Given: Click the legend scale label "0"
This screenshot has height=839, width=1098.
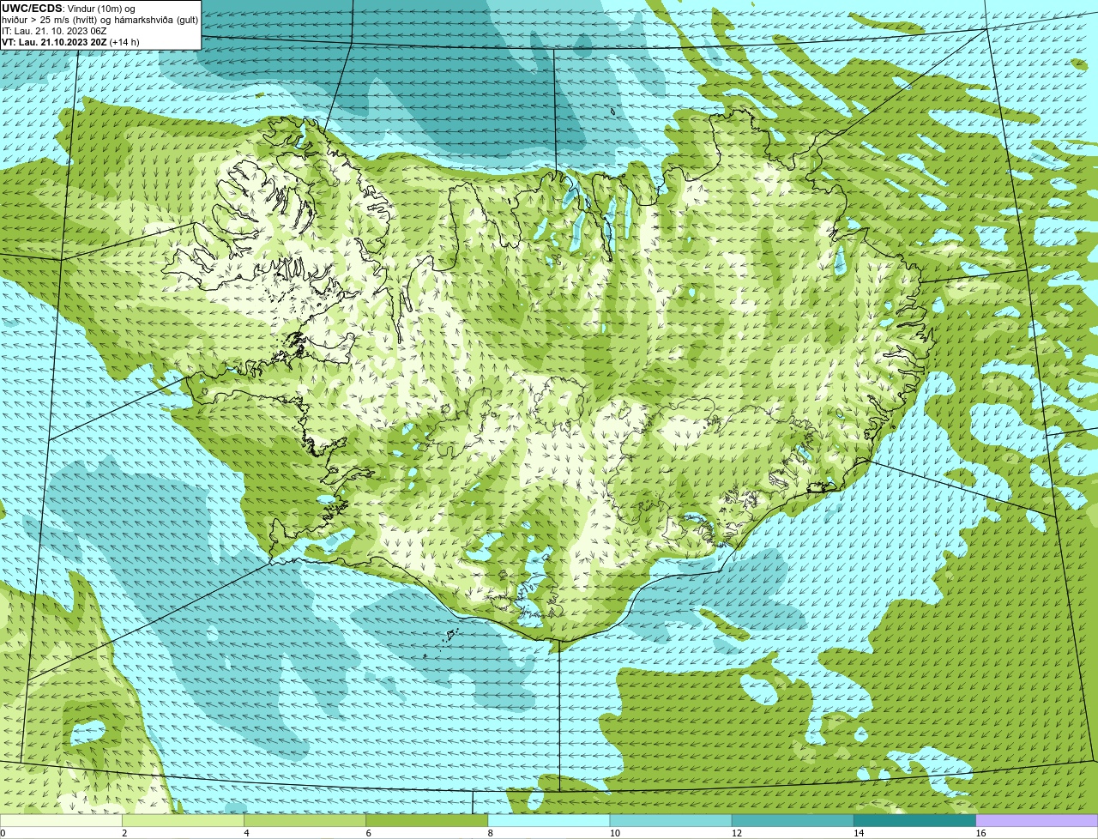Looking at the screenshot, I should 3,833.
